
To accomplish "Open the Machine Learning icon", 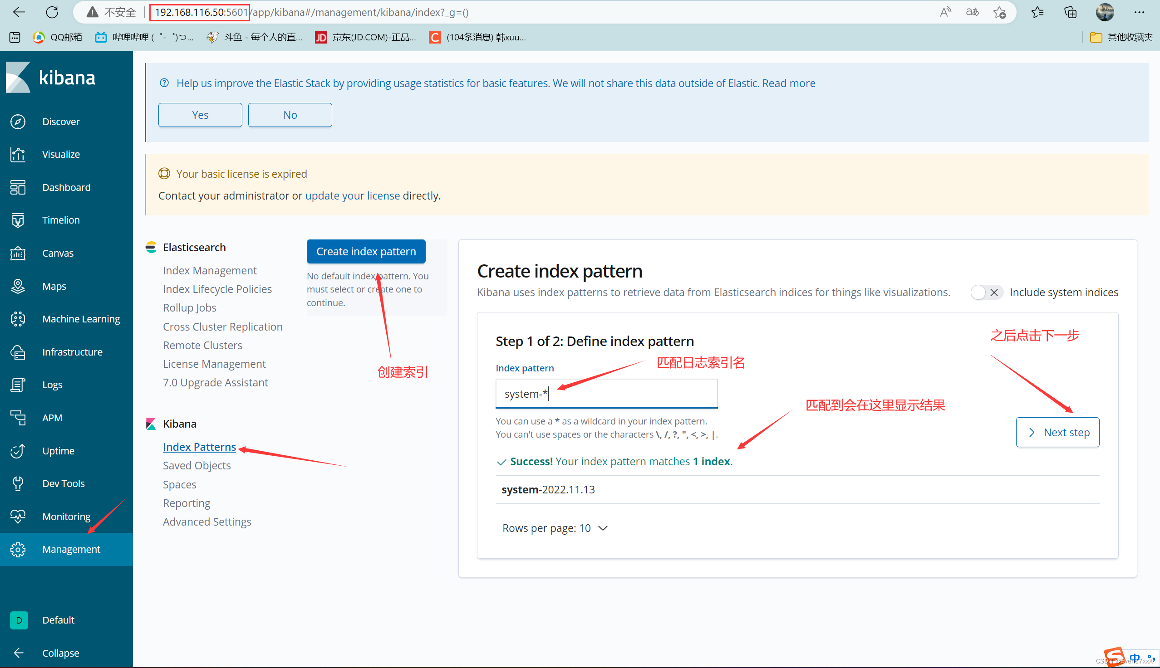I will click(x=18, y=319).
